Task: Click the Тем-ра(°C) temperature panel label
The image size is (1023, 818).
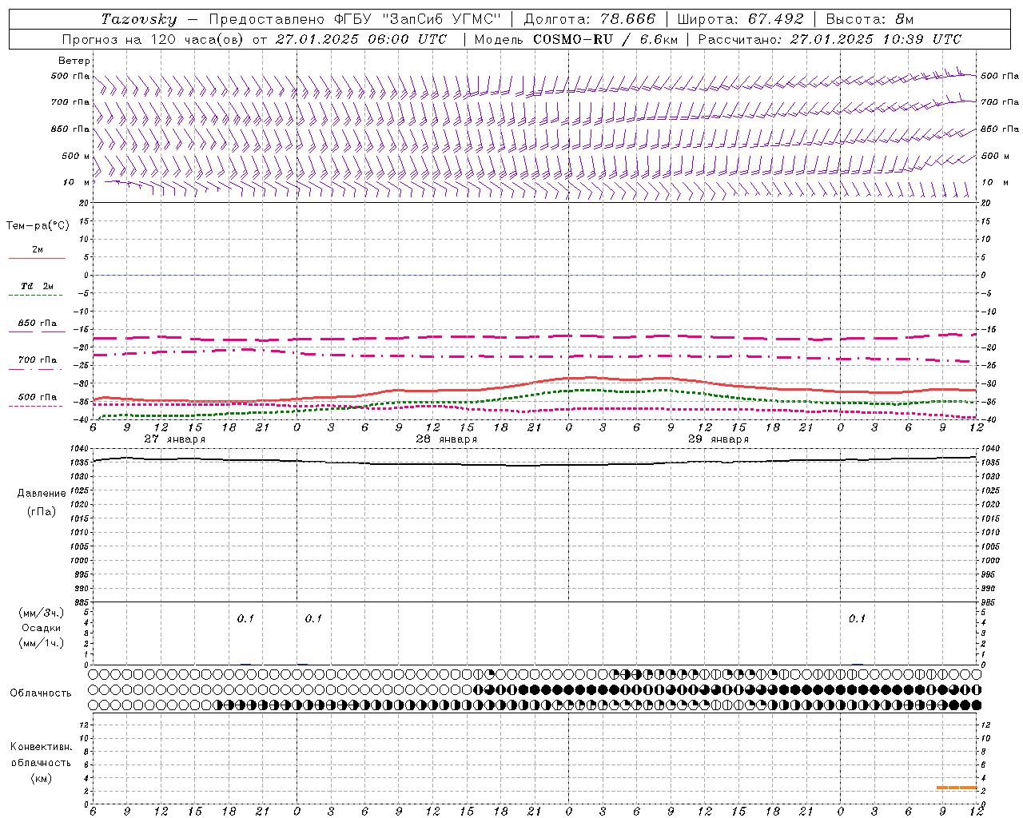Action: coord(38,226)
